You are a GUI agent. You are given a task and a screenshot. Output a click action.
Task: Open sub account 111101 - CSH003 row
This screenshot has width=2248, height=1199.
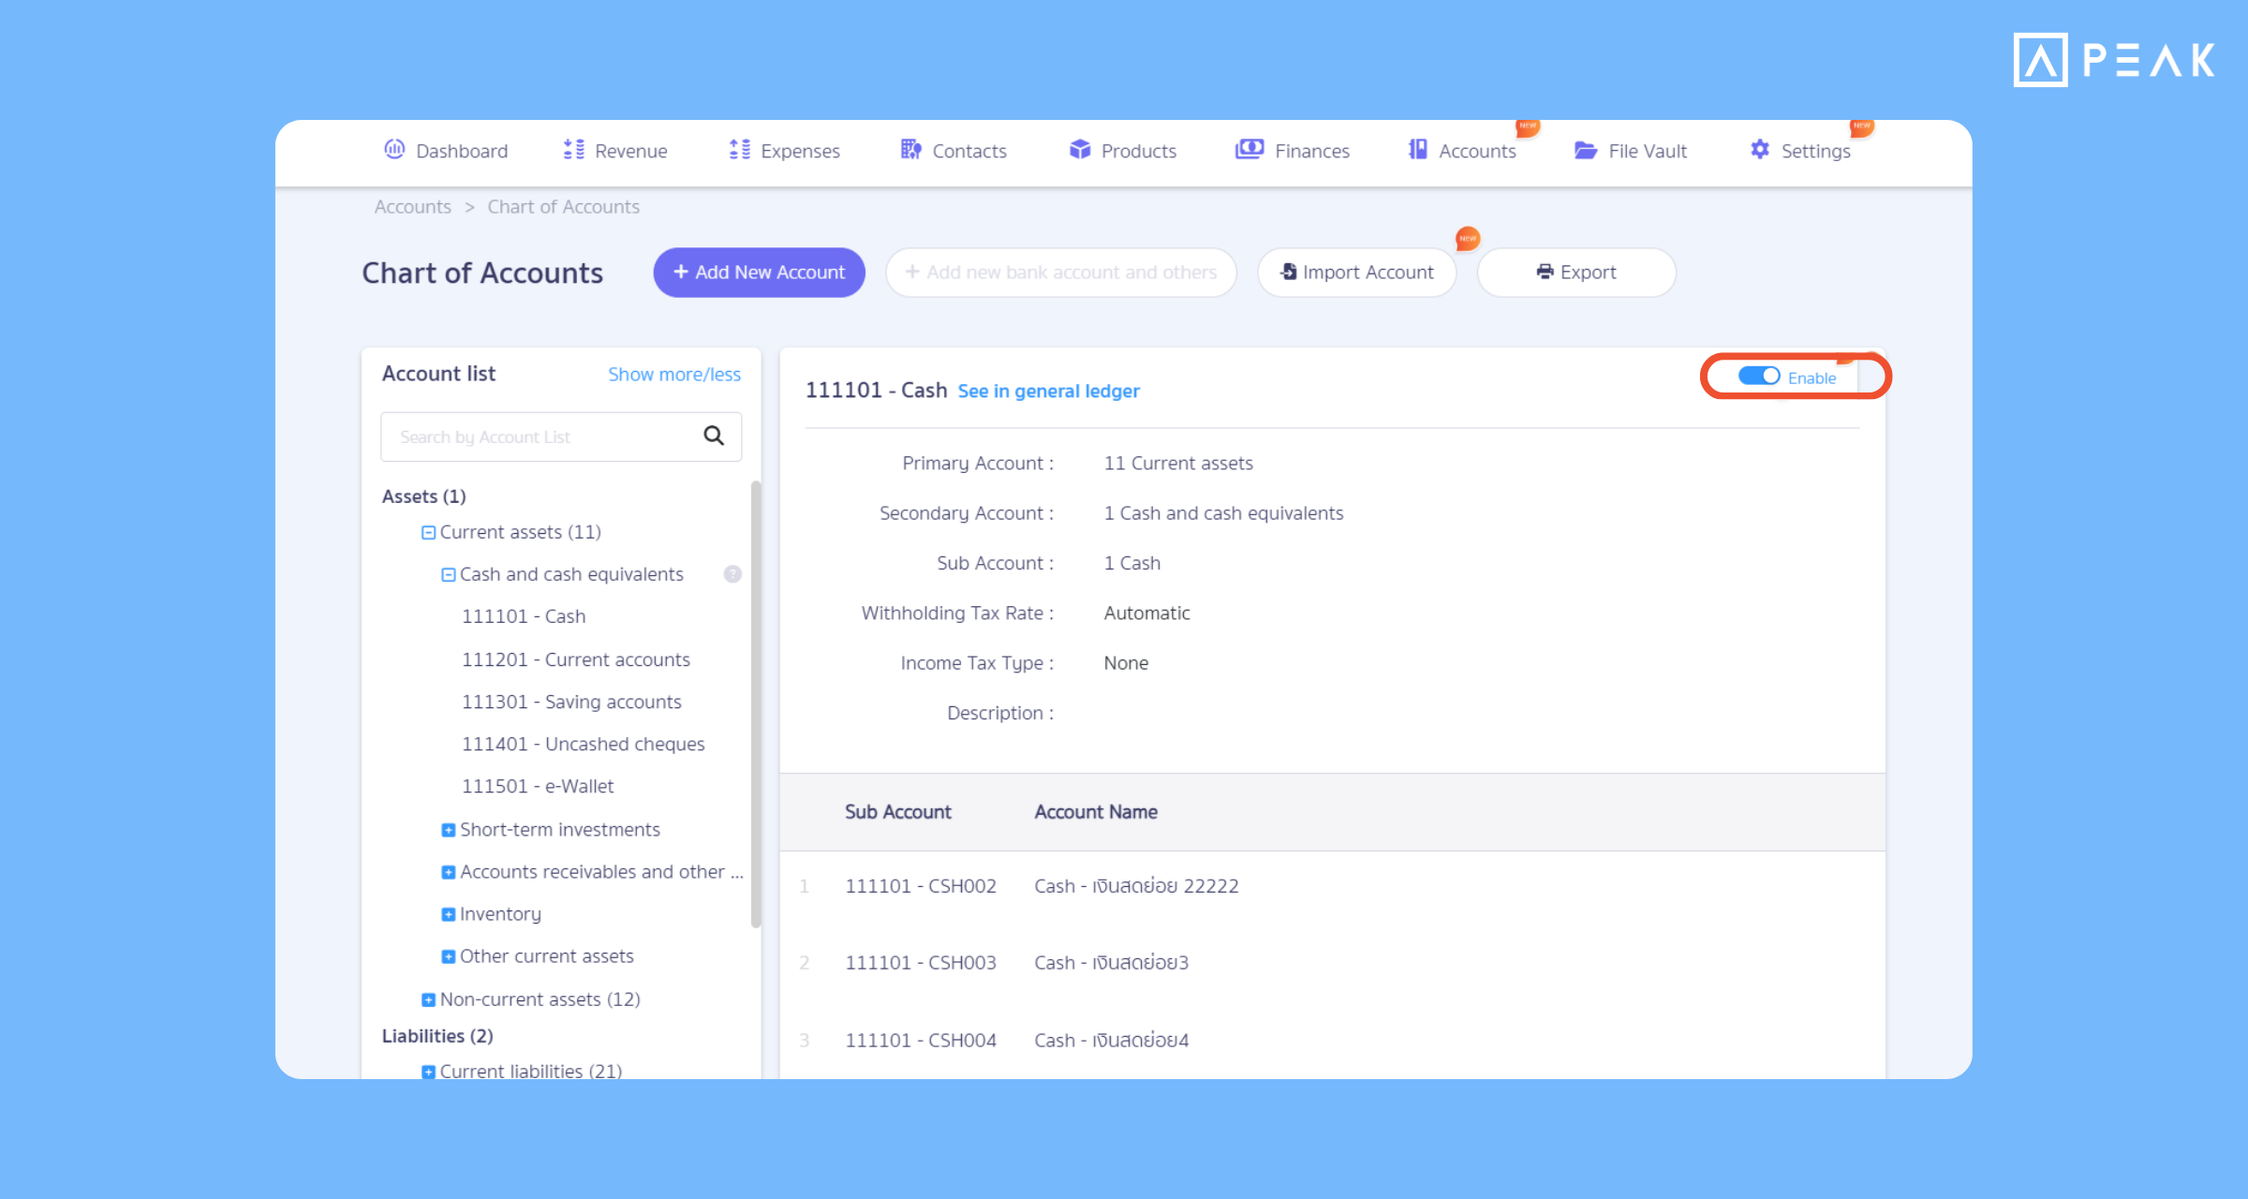1332,963
